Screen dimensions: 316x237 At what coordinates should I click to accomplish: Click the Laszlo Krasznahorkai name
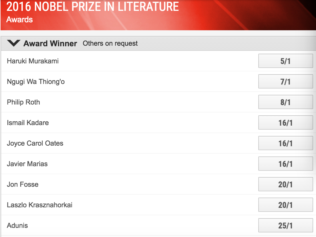coord(39,205)
